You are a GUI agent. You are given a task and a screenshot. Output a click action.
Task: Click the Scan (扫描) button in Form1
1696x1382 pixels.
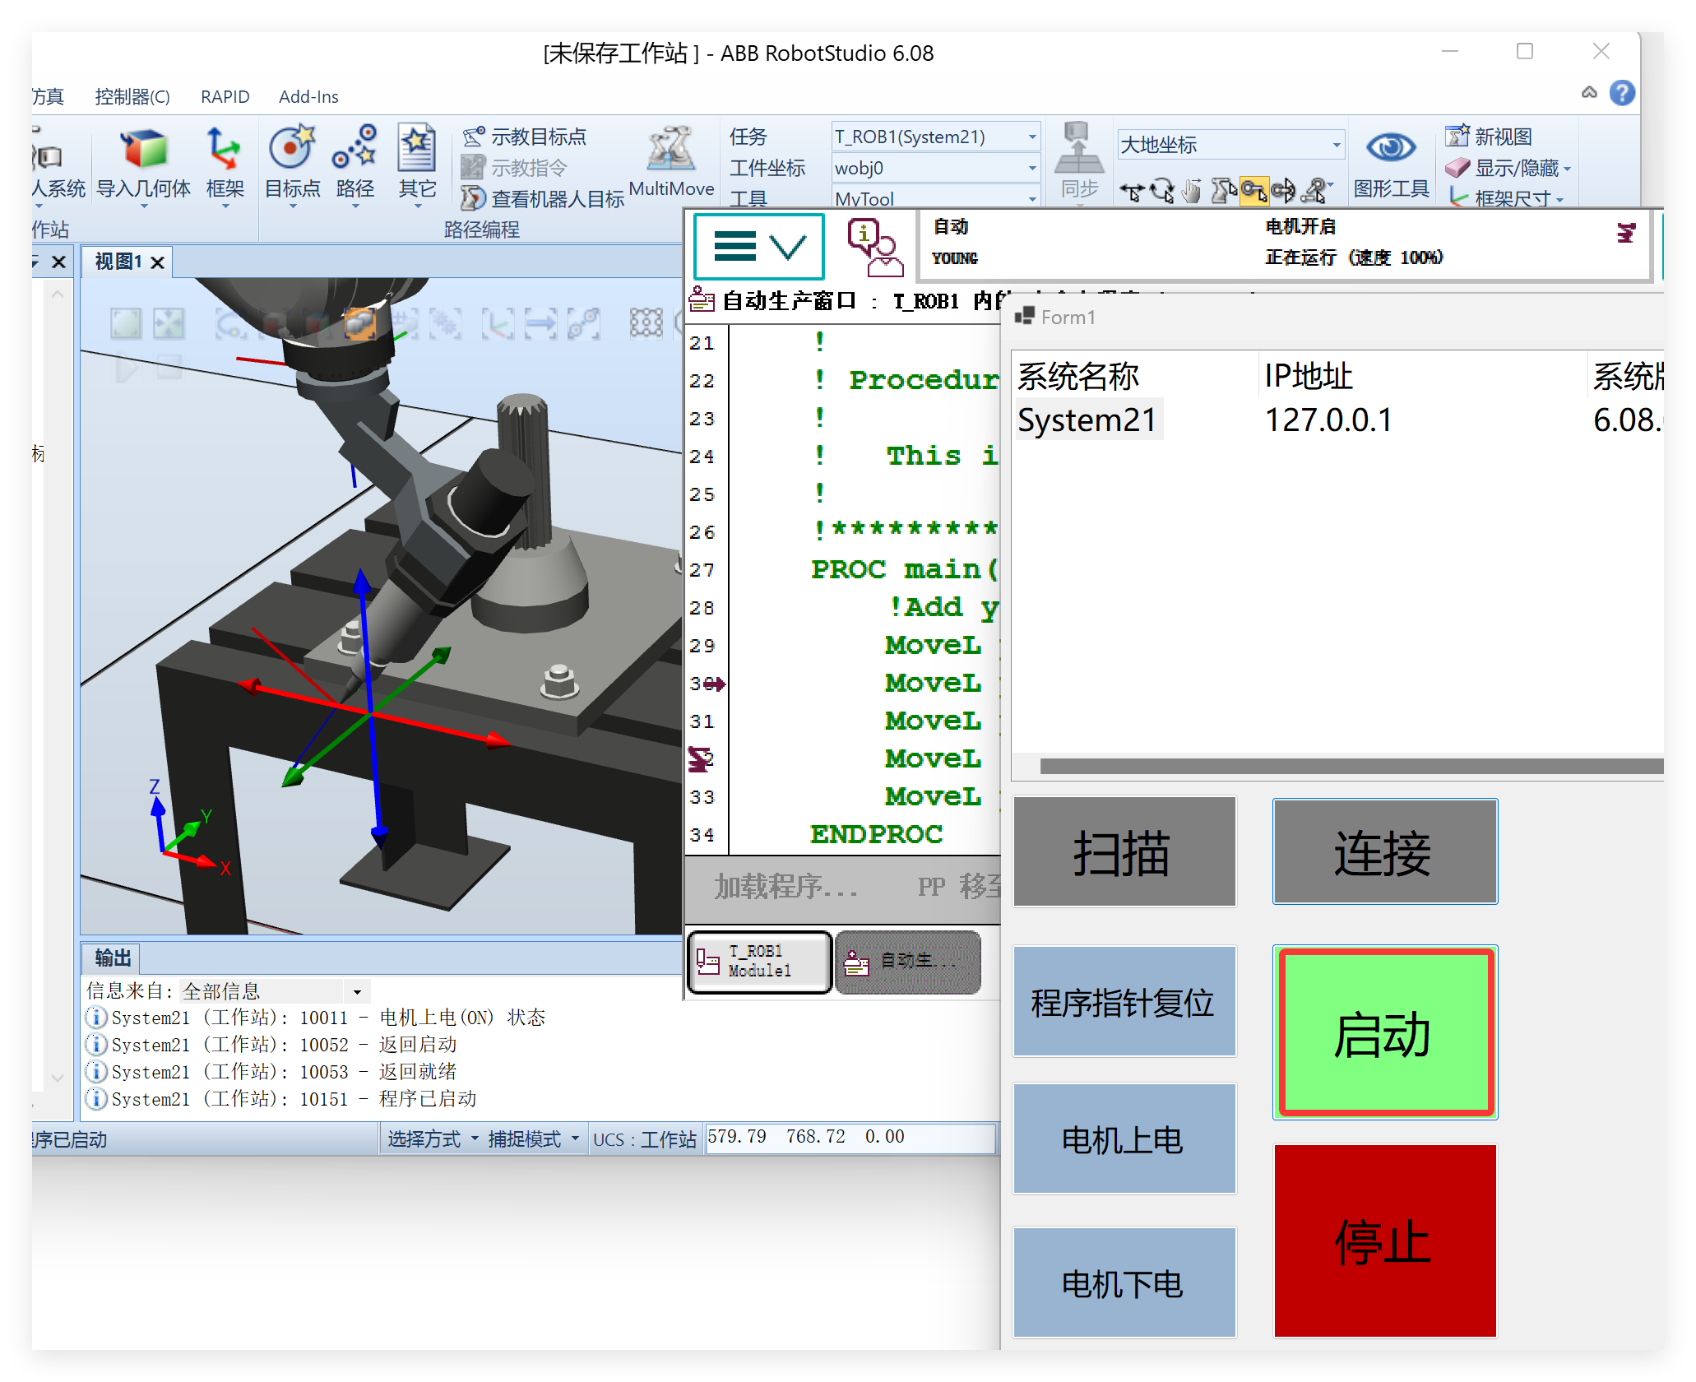coord(1124,852)
